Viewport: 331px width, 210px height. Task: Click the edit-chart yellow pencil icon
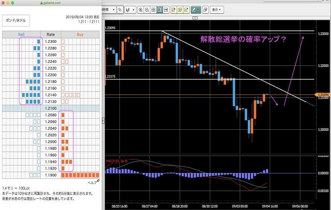186,10
